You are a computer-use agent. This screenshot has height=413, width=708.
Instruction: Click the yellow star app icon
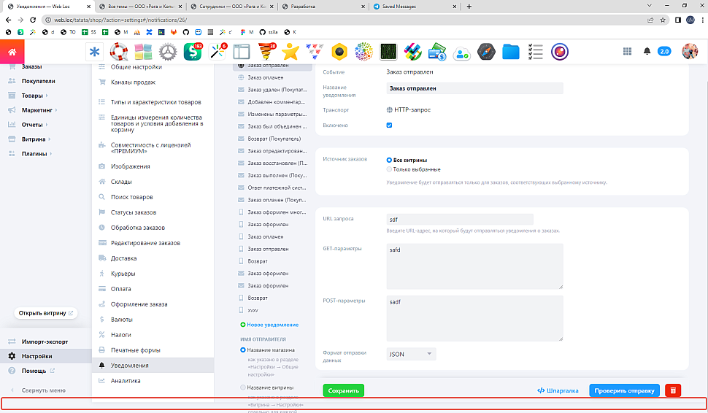tap(290, 52)
